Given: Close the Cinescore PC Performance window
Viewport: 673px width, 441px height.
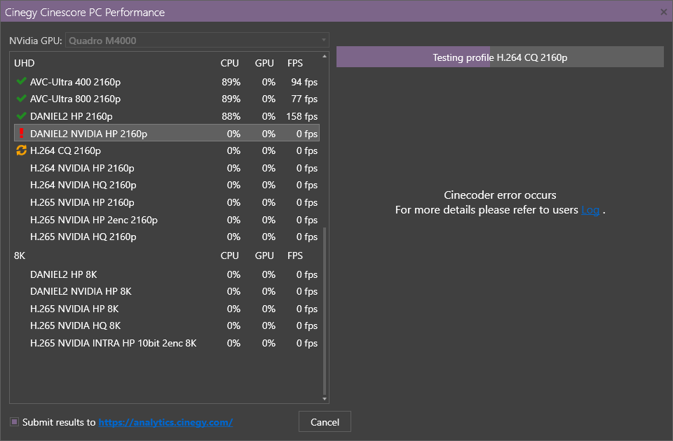Looking at the screenshot, I should [664, 12].
